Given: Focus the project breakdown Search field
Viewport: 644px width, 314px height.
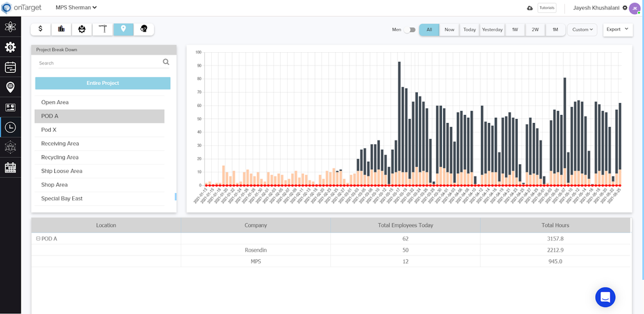Looking at the screenshot, I should (x=99, y=63).
